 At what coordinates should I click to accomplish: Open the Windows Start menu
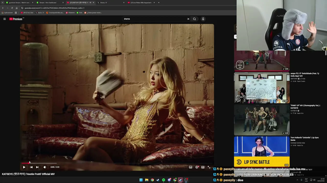tap(141, 180)
